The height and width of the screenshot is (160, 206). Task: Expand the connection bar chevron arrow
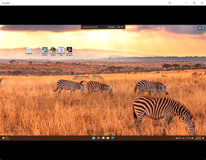[124, 27]
